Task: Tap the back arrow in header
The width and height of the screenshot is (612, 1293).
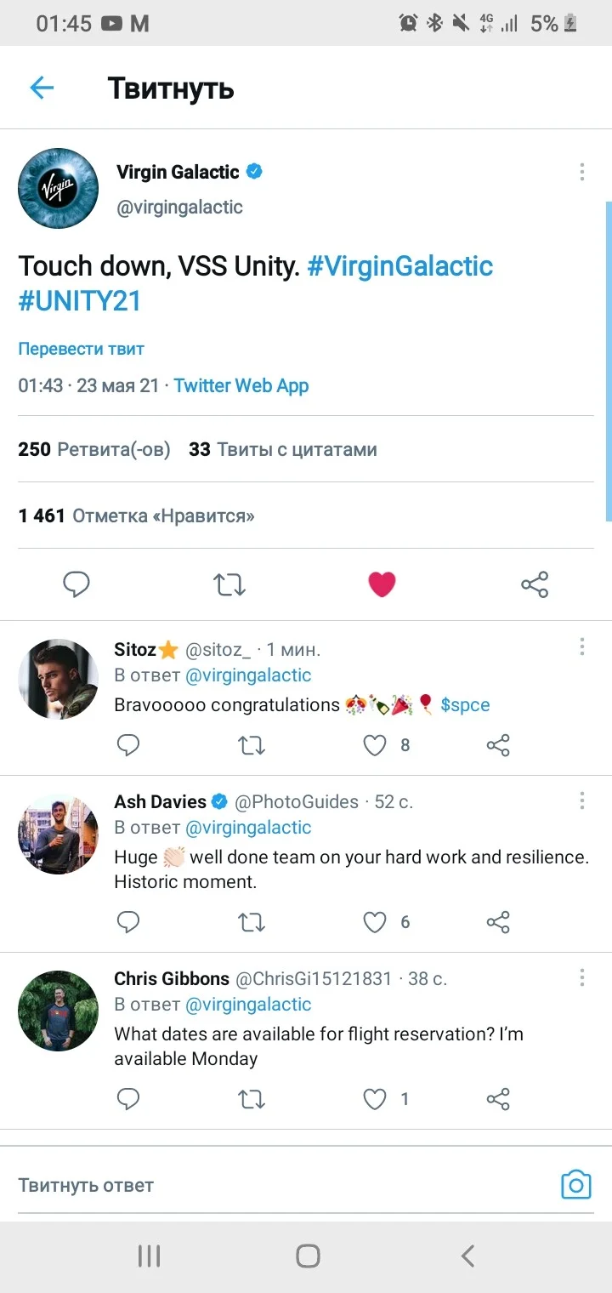Action: click(x=42, y=88)
